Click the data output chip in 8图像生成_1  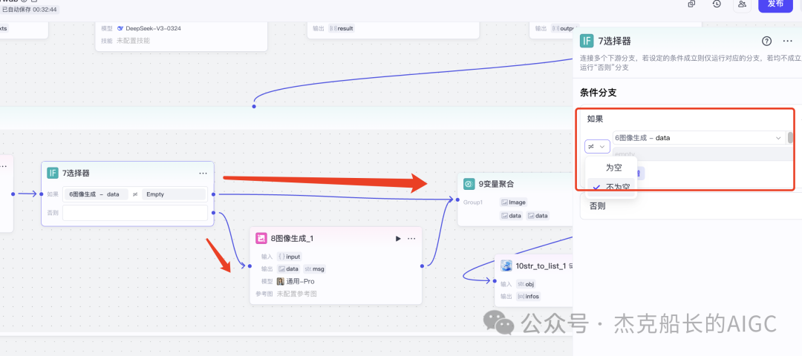coord(288,269)
